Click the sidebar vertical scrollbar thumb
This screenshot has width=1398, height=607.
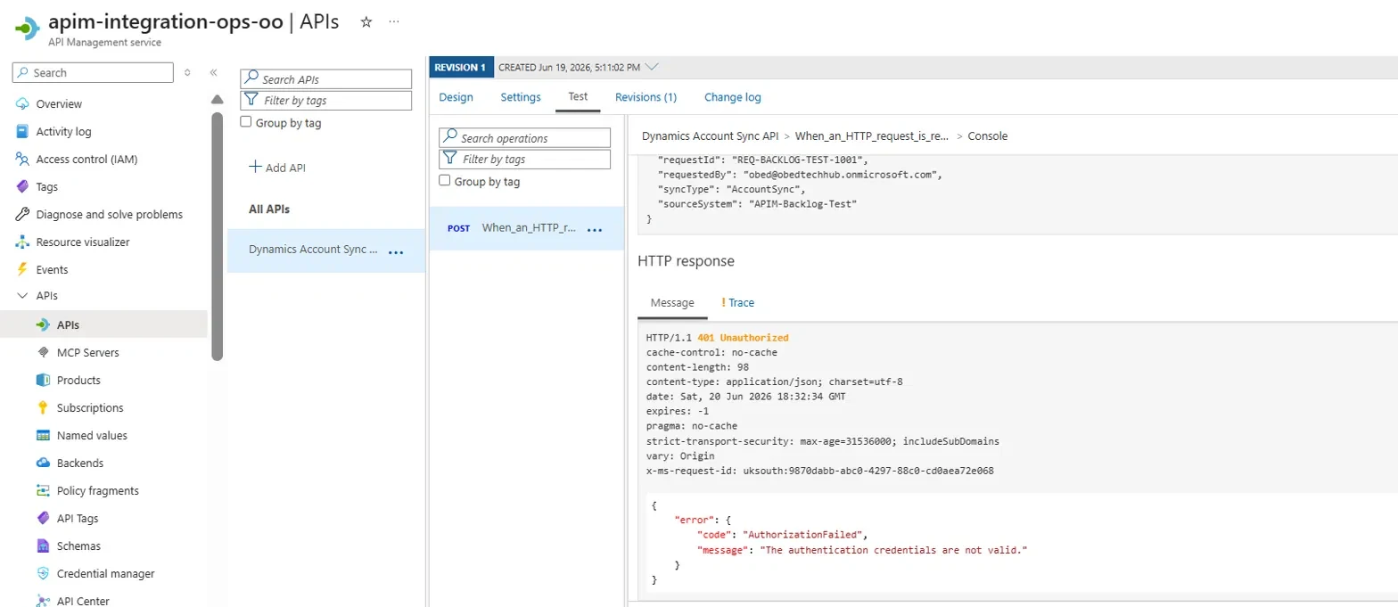coord(218,235)
